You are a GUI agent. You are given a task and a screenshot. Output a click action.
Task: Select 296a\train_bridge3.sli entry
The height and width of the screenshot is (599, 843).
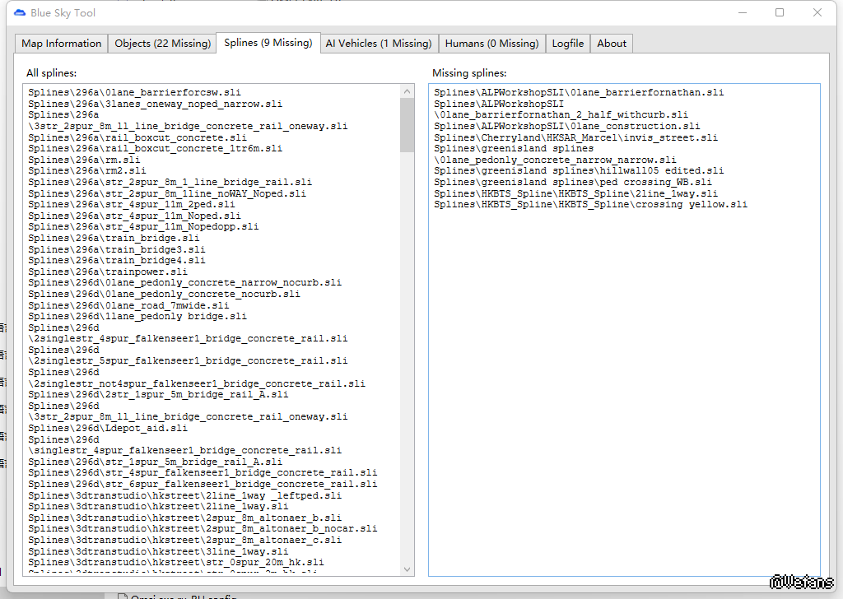[117, 249]
